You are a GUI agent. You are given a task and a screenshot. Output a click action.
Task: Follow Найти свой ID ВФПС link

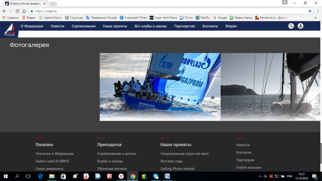[x=53, y=161]
